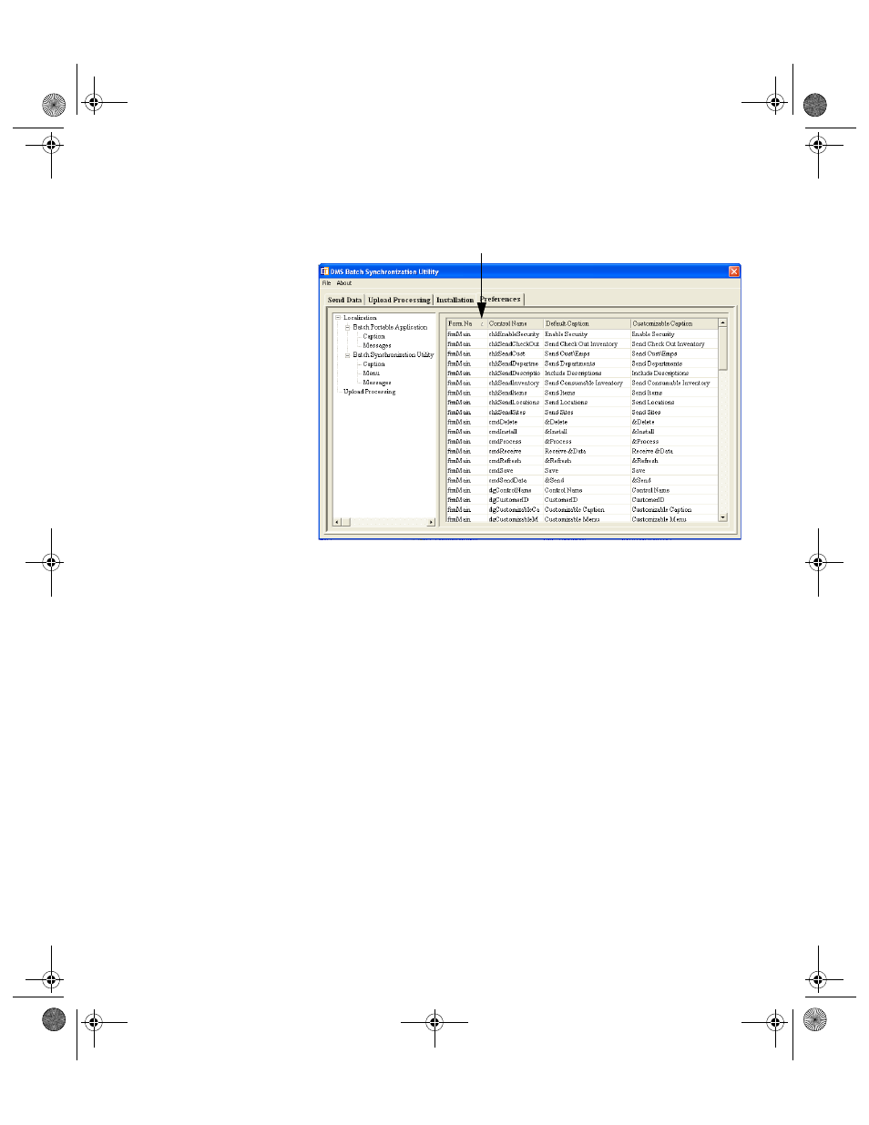Click the cmdSave control name cell
Viewport: 869px width, 1125px height.
[515, 471]
